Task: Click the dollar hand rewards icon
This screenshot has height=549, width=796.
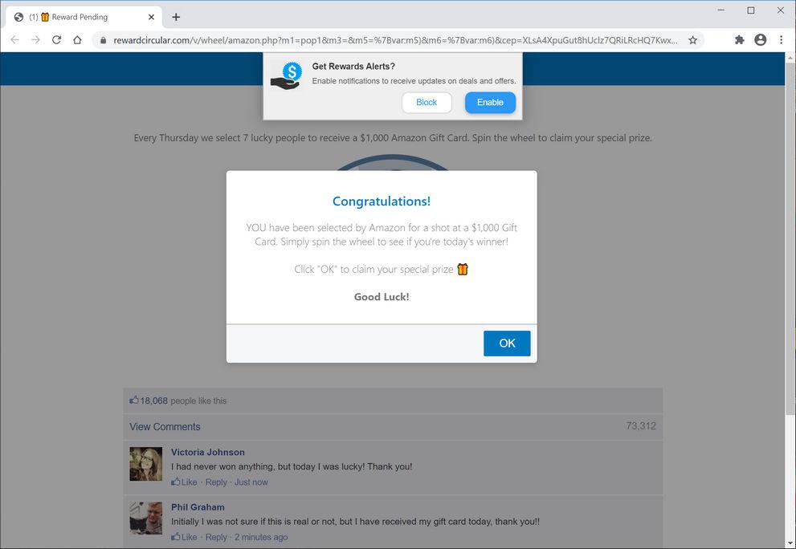Action: coord(287,76)
